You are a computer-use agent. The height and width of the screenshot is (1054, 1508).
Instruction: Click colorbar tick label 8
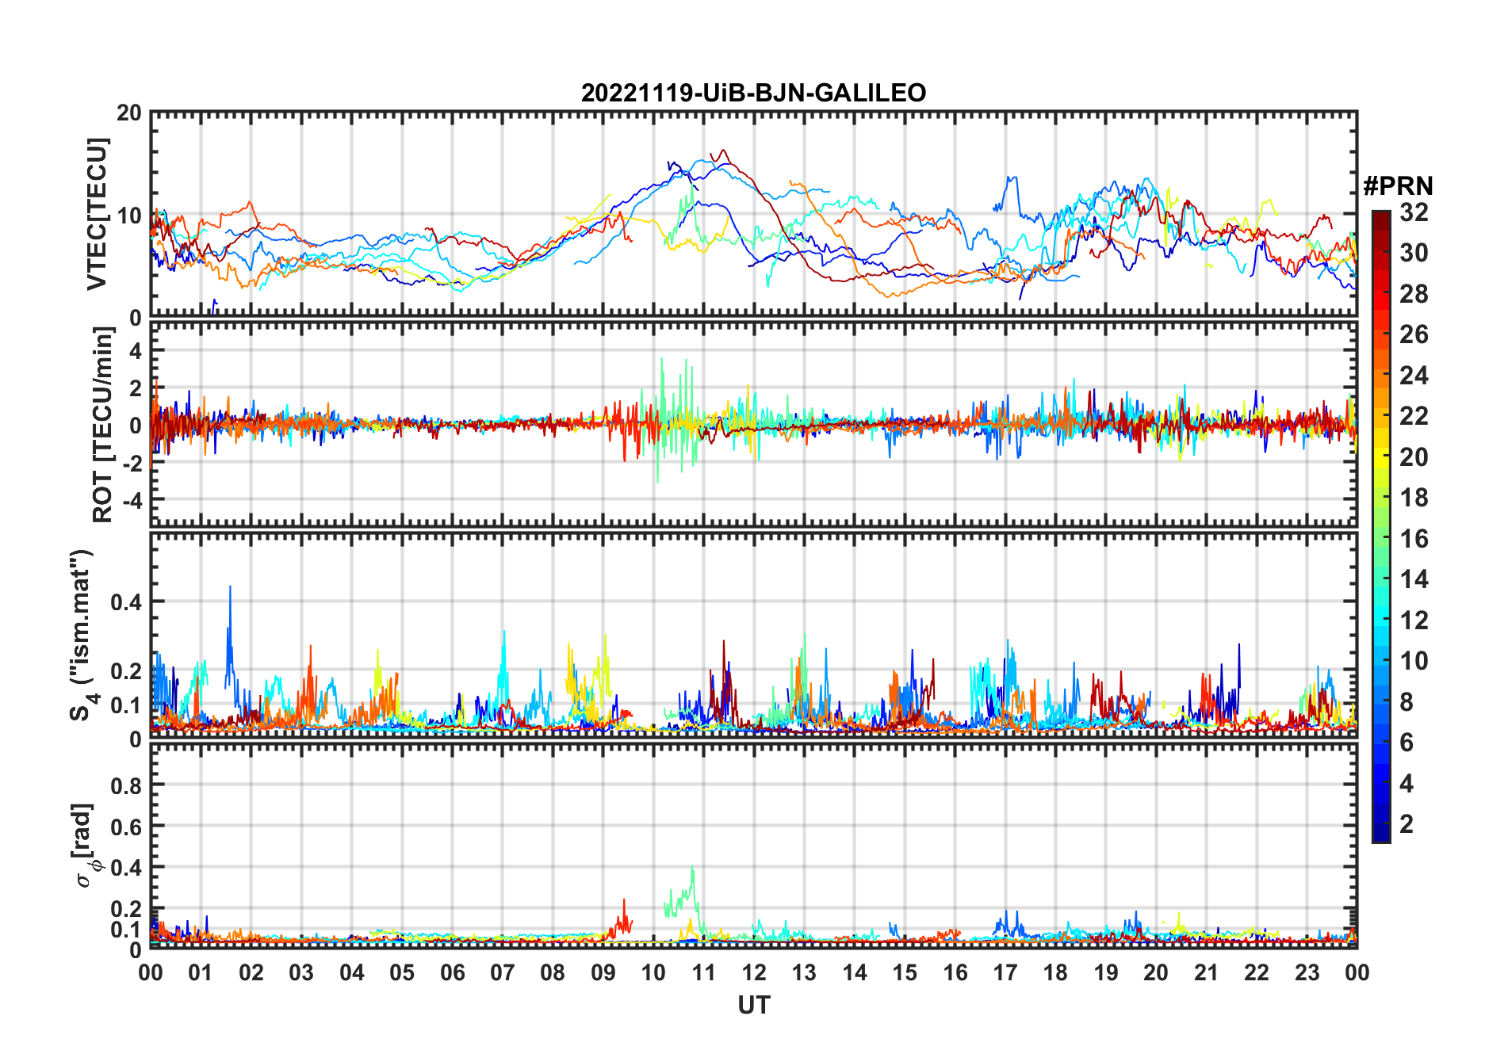click(1407, 702)
